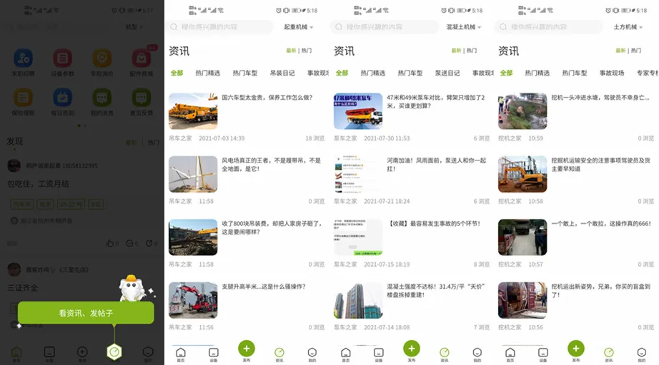Select 热门 sort option on 土方机械 screen

coord(636,51)
